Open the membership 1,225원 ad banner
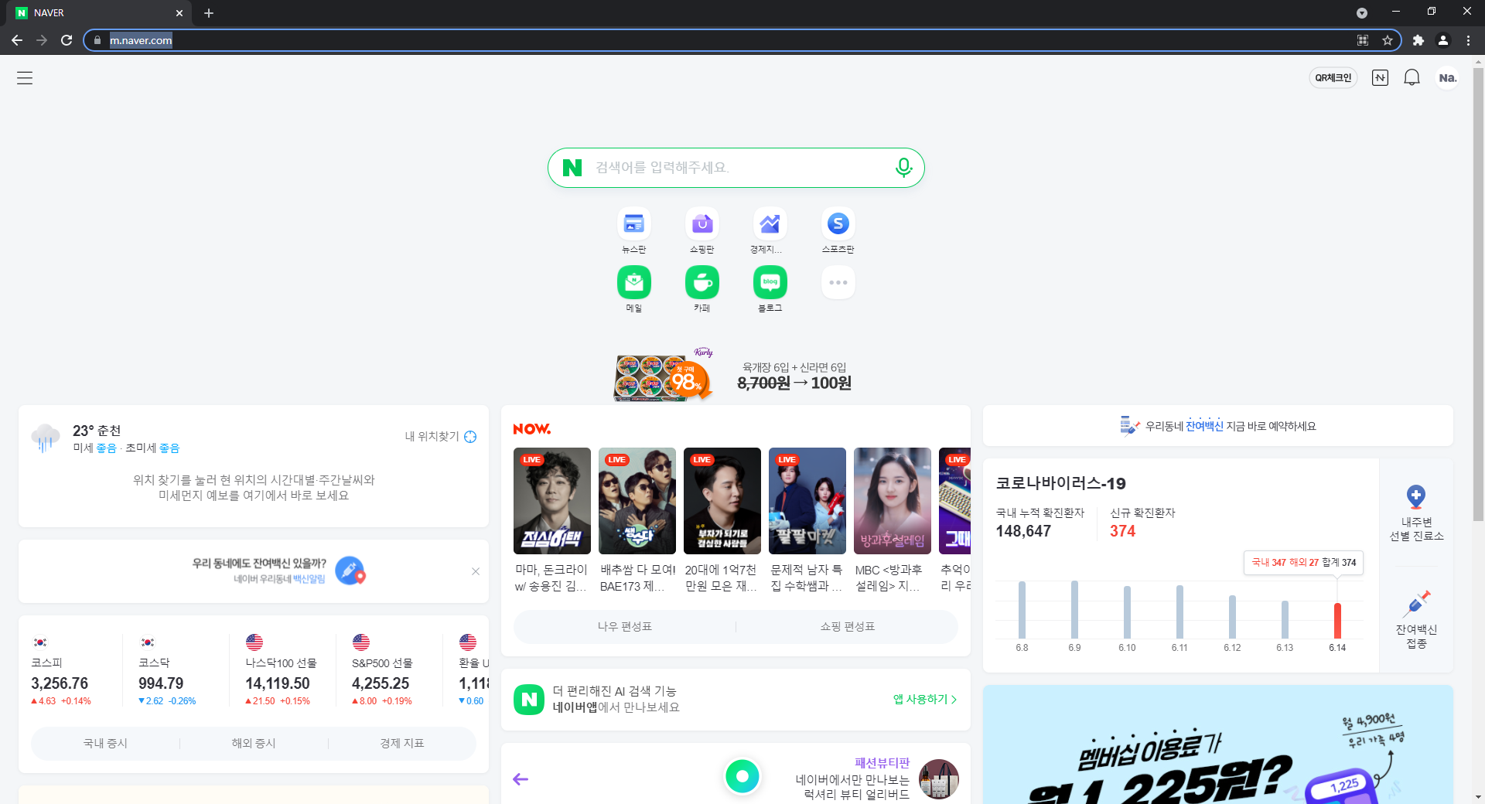The height and width of the screenshot is (804, 1485). pyautogui.click(x=1218, y=744)
